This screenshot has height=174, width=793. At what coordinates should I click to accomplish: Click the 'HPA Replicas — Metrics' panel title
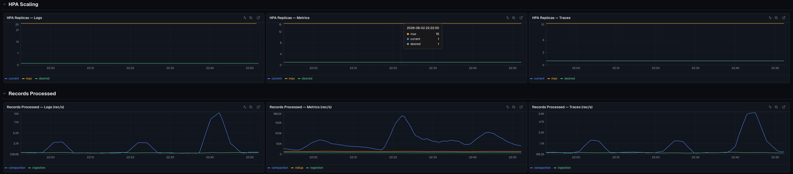pyautogui.click(x=289, y=18)
